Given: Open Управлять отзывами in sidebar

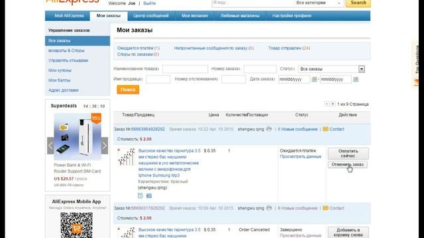Looking at the screenshot, I should (x=68, y=60).
